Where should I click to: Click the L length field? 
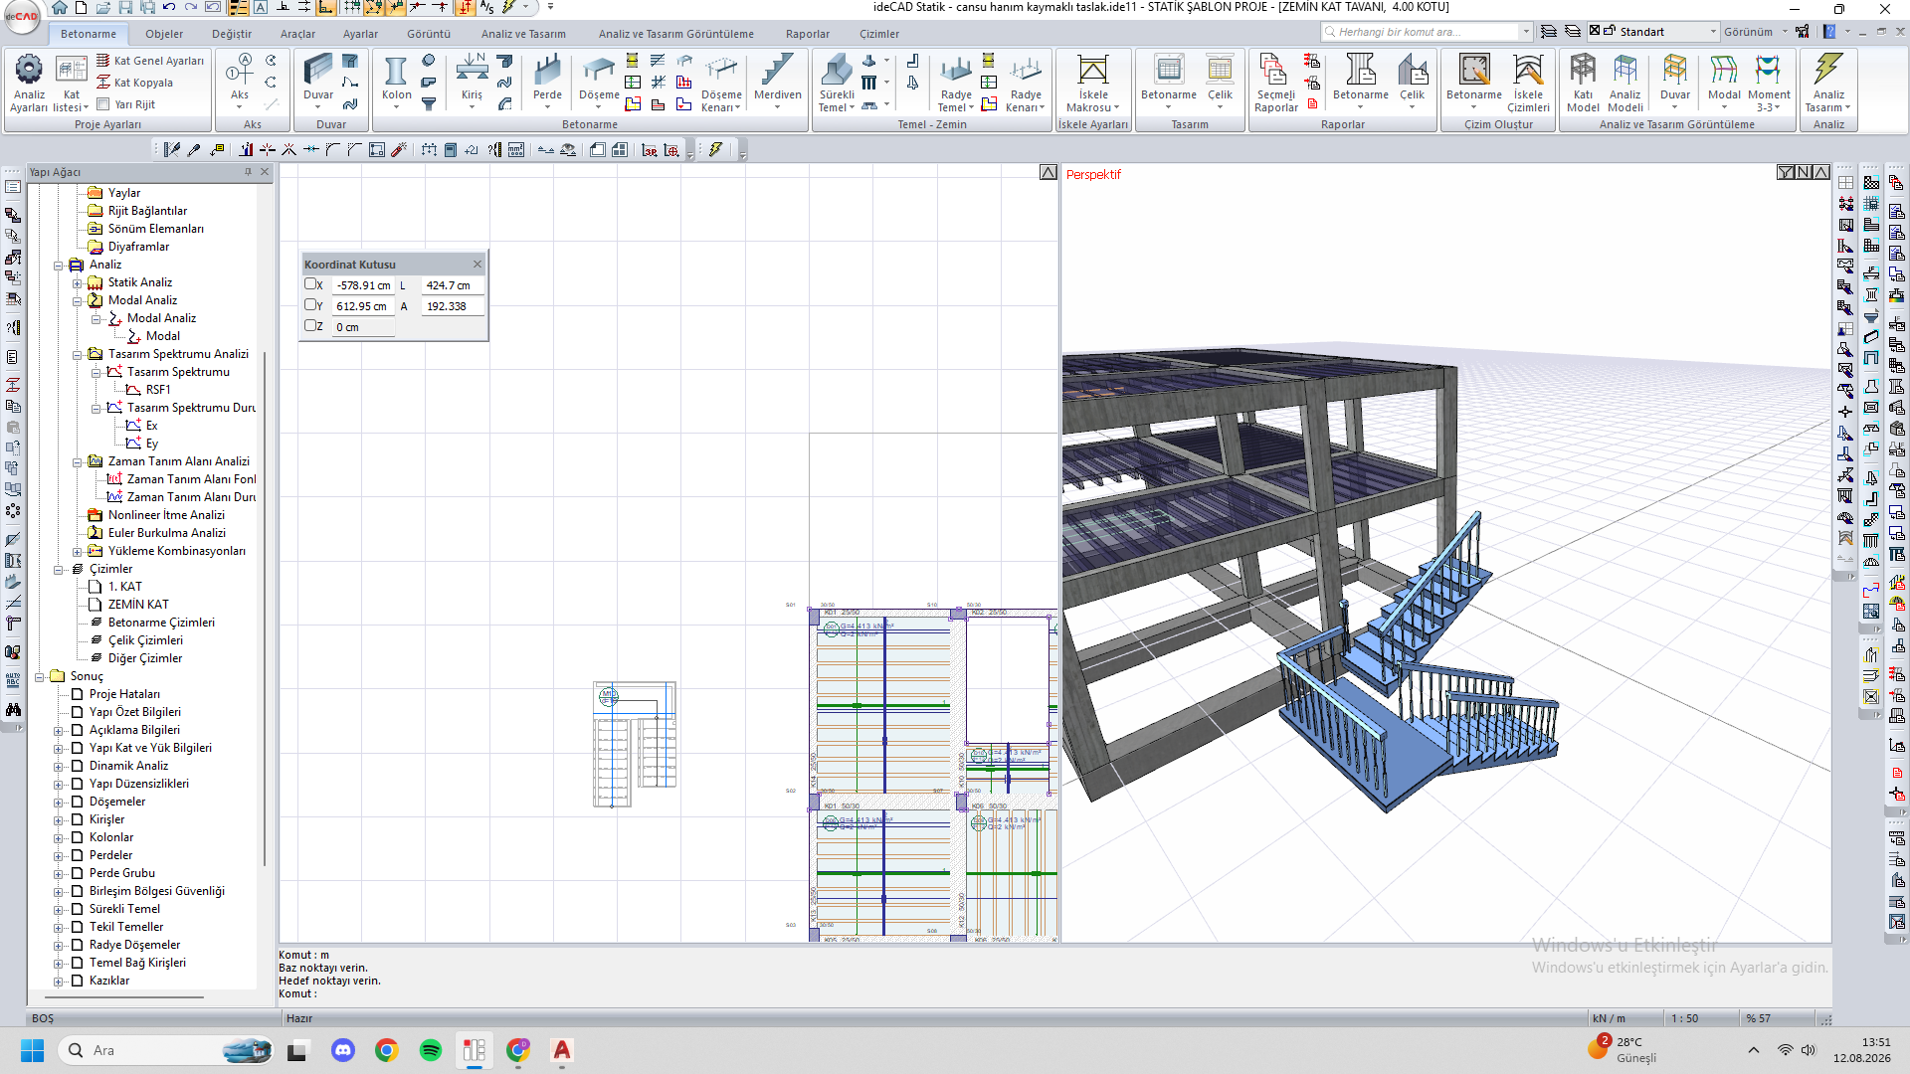point(452,285)
